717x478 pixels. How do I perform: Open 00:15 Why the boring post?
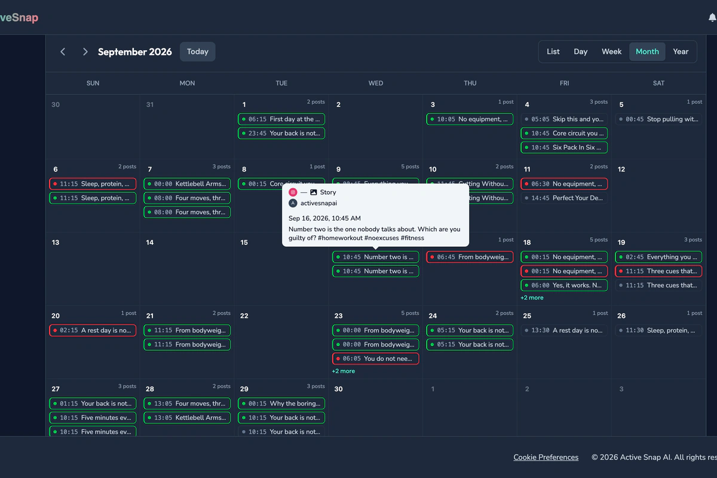point(281,403)
